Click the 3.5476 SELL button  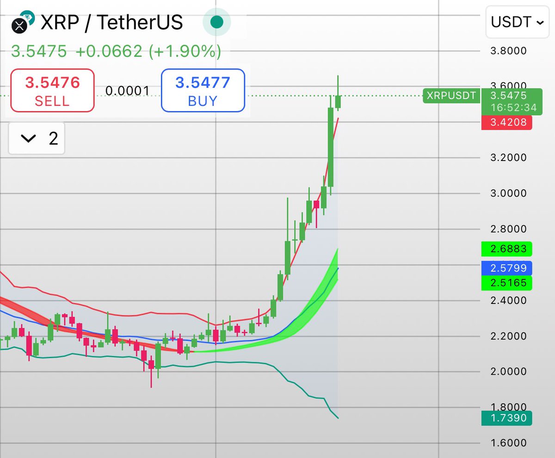point(53,90)
